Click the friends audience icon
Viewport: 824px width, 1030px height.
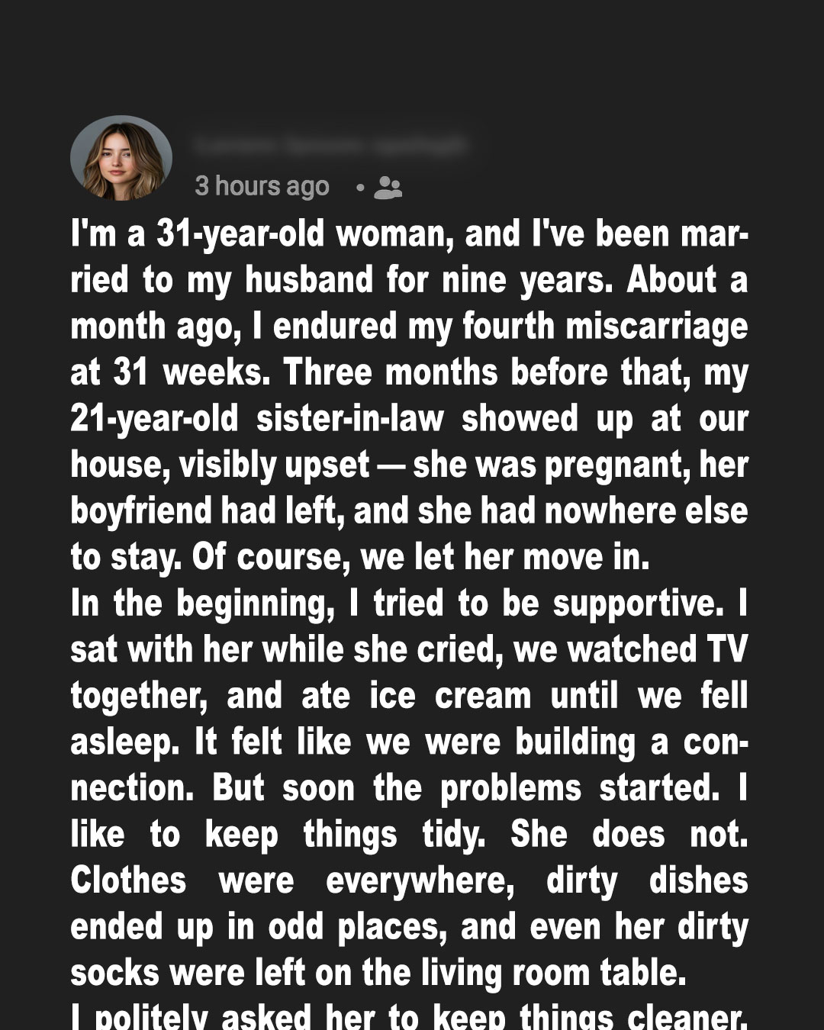388,187
